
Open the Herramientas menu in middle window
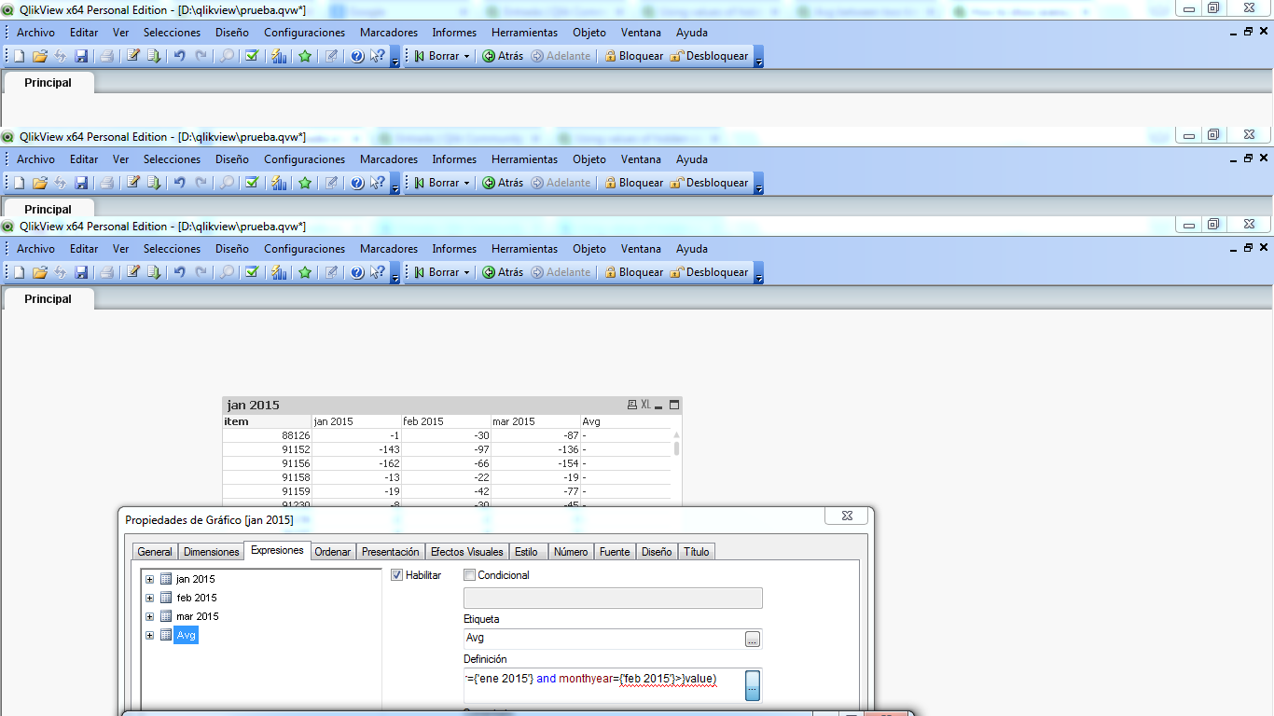click(x=525, y=159)
